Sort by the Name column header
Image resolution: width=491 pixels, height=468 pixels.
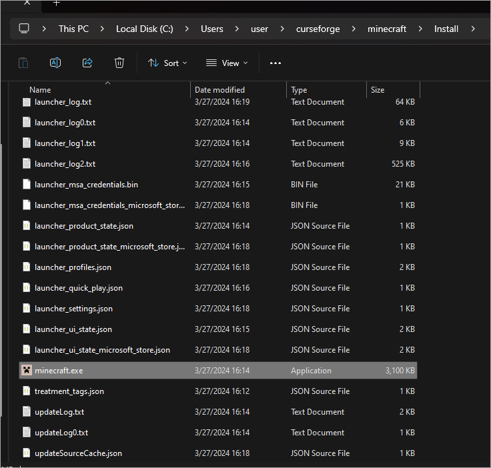point(40,90)
